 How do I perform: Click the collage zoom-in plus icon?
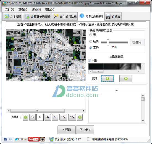click(x=80, y=117)
